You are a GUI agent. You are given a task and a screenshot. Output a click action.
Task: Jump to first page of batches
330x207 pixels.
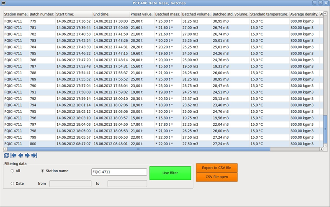click(x=13, y=155)
